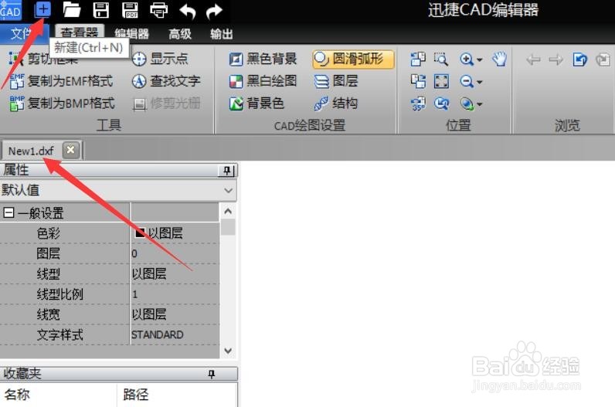Click the rotate 35 degrees icon
The width and height of the screenshot is (615, 407).
(418, 104)
